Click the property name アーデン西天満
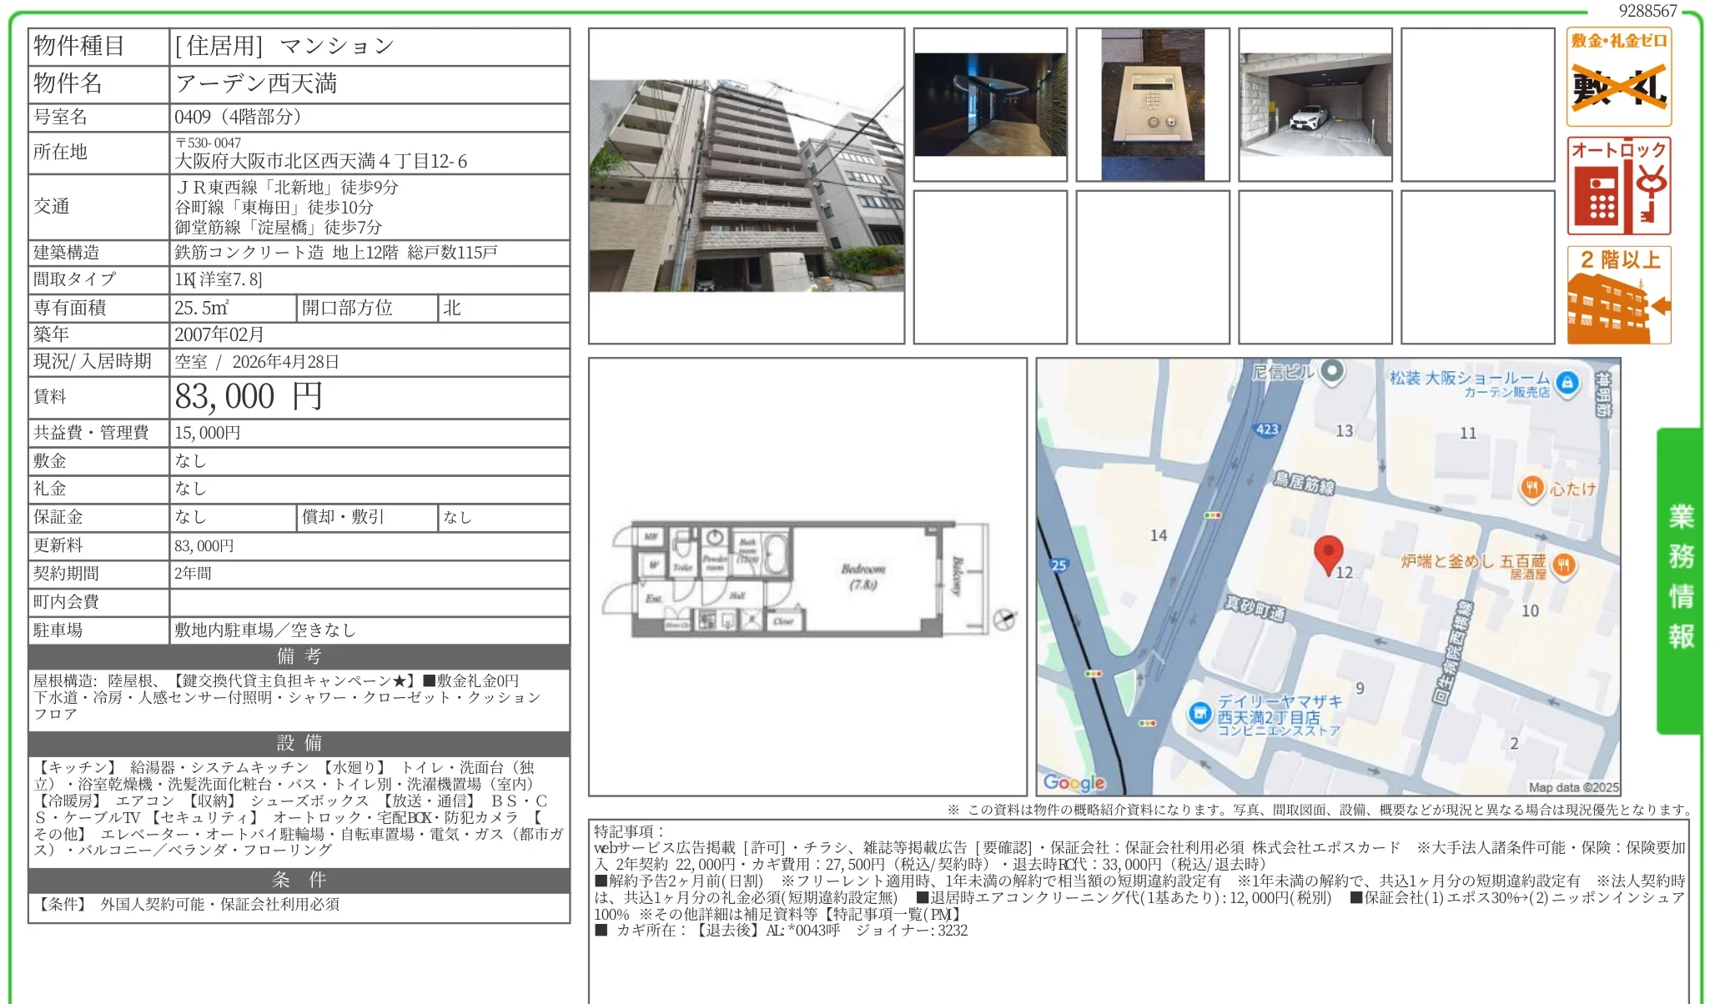The height and width of the screenshot is (1004, 1715). (256, 83)
